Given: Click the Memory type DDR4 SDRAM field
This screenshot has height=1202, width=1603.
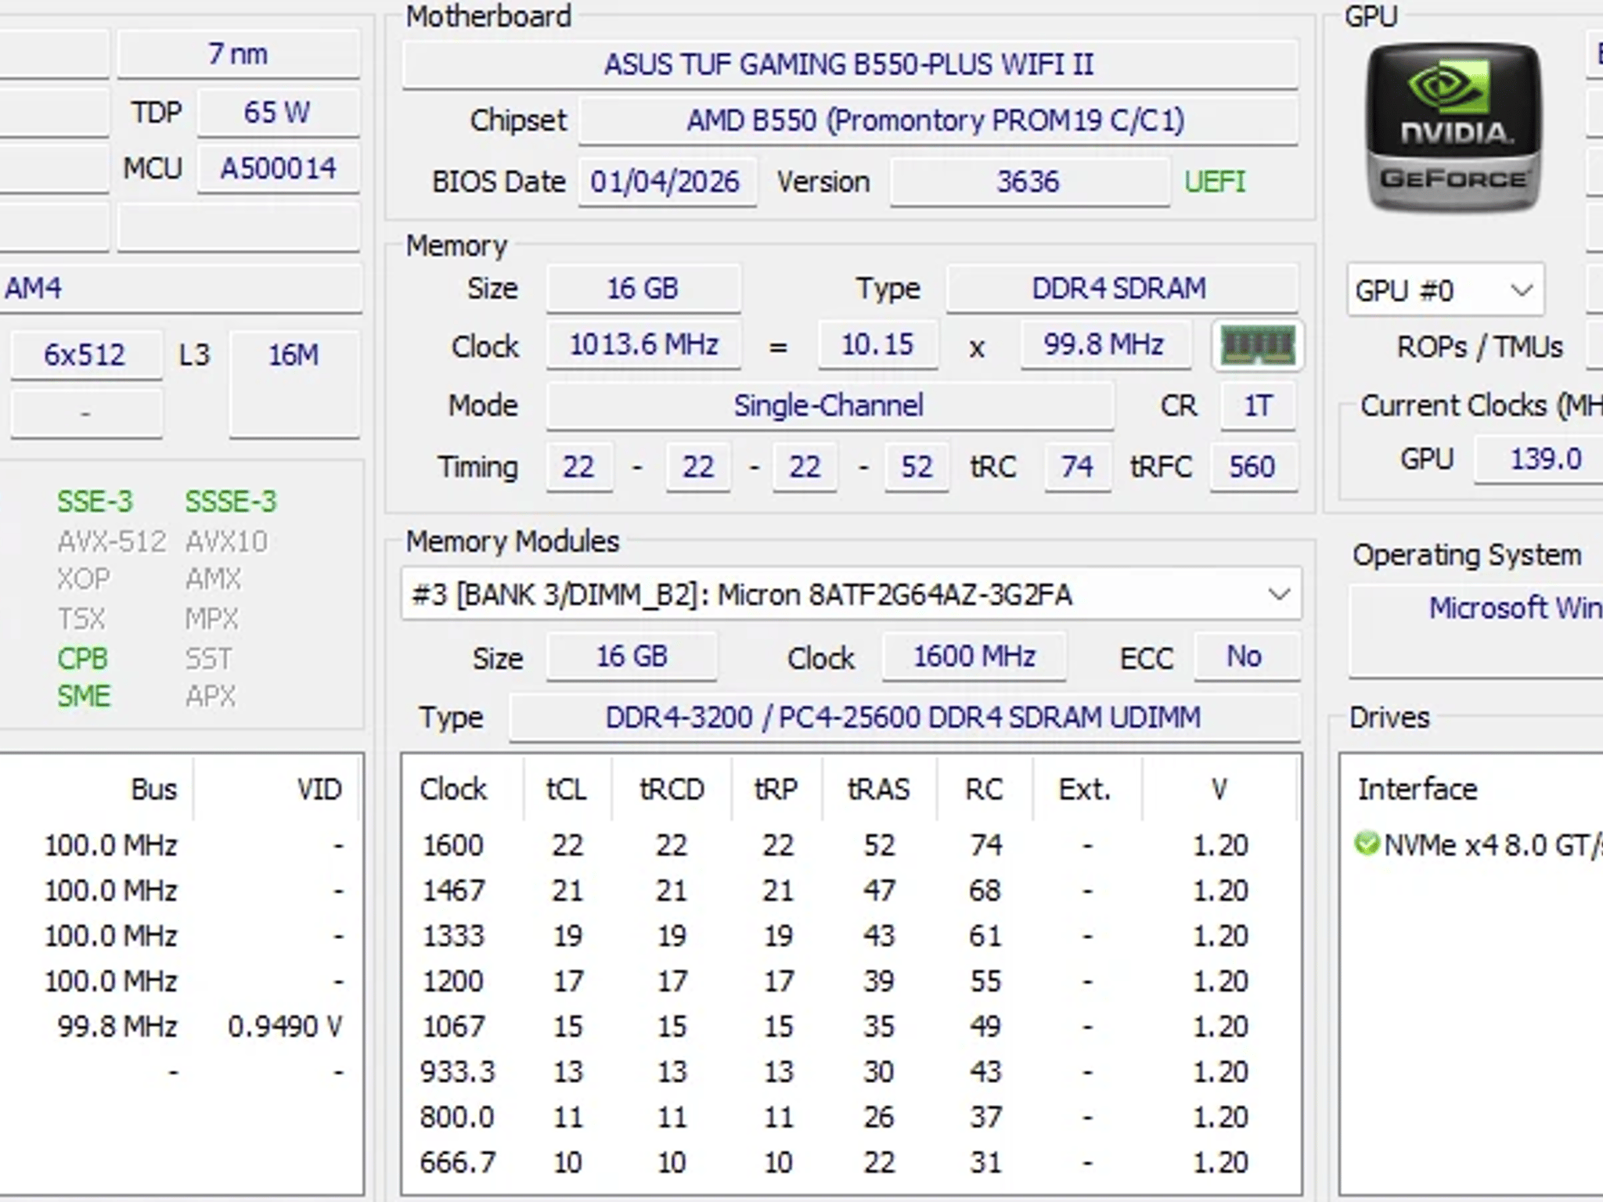Looking at the screenshot, I should tap(1121, 288).
